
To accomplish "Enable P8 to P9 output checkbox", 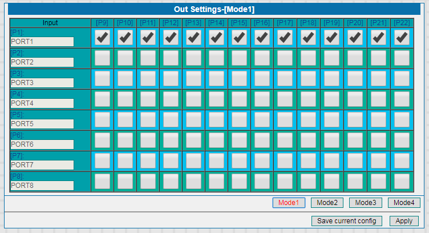I will pos(102,182).
